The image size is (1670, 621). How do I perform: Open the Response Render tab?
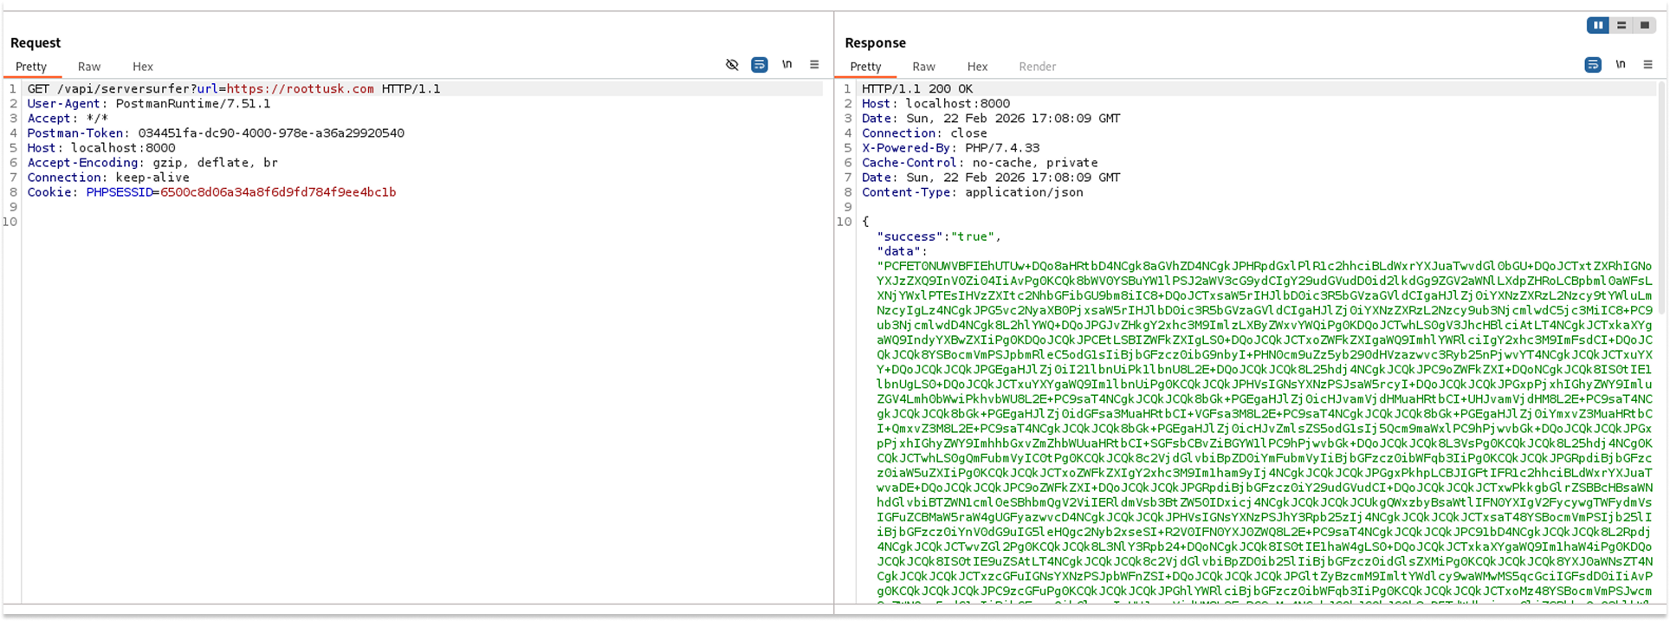(x=1037, y=67)
